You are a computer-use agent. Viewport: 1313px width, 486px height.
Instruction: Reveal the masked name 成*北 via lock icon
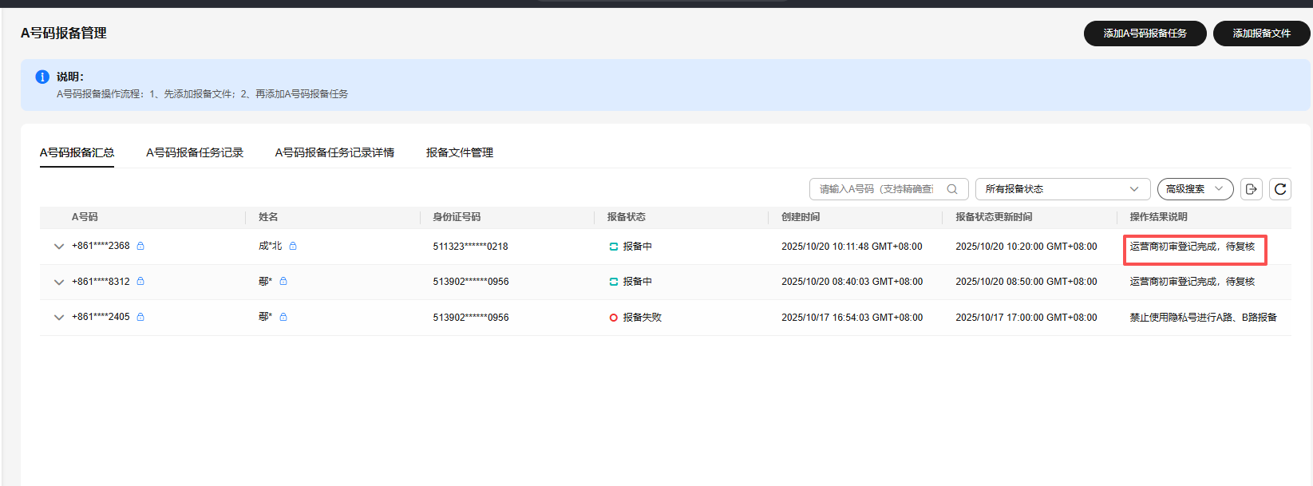tap(293, 246)
